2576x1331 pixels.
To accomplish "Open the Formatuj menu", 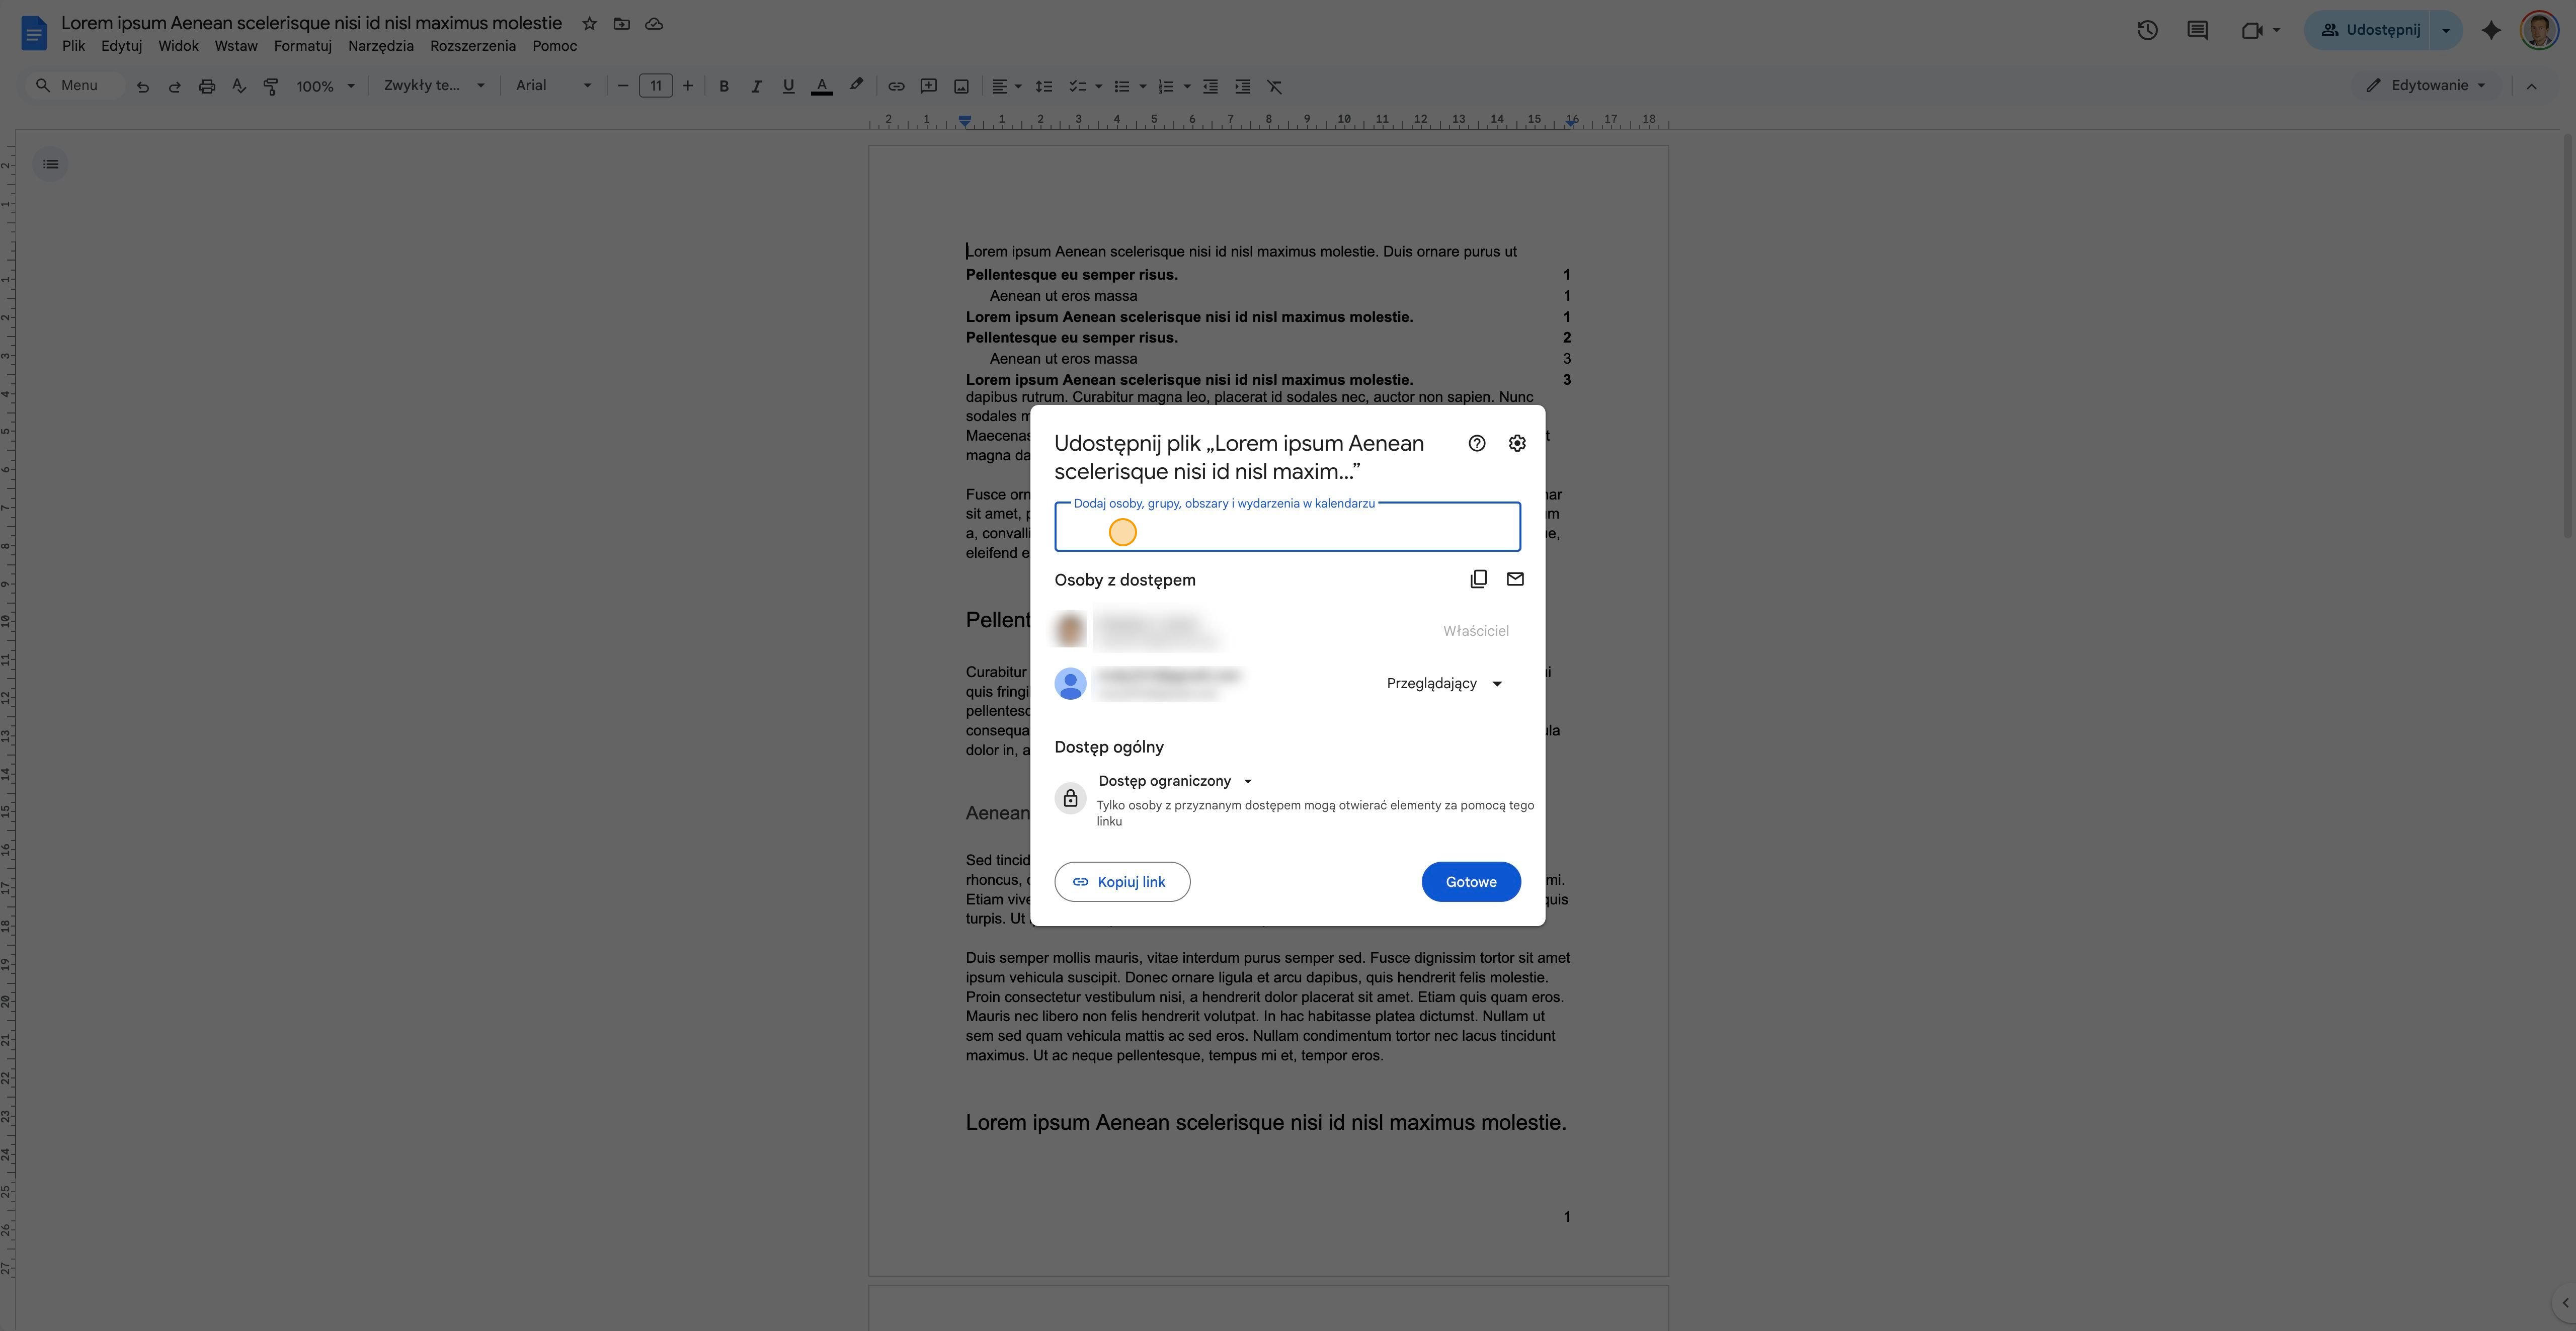I will pos(303,46).
